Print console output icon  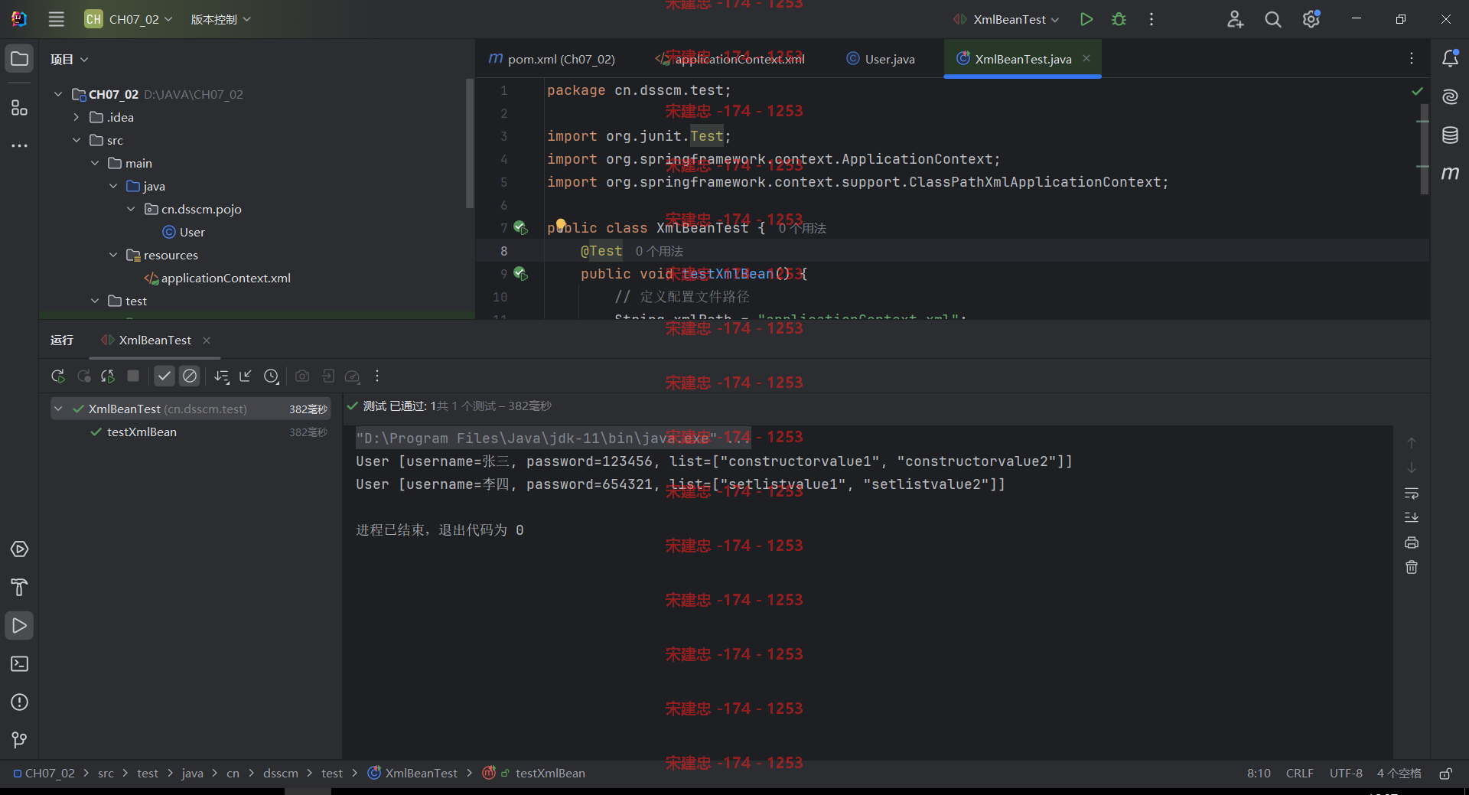[1412, 542]
